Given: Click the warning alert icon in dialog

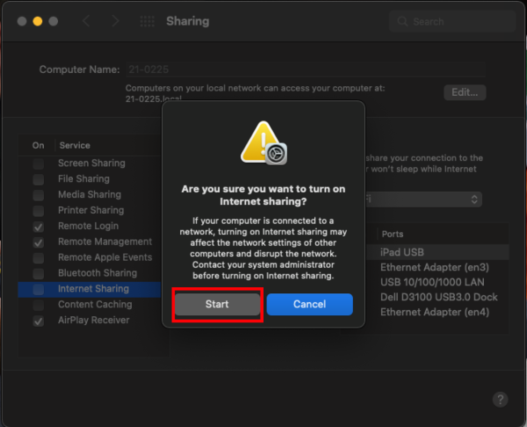Looking at the screenshot, I should (263, 143).
